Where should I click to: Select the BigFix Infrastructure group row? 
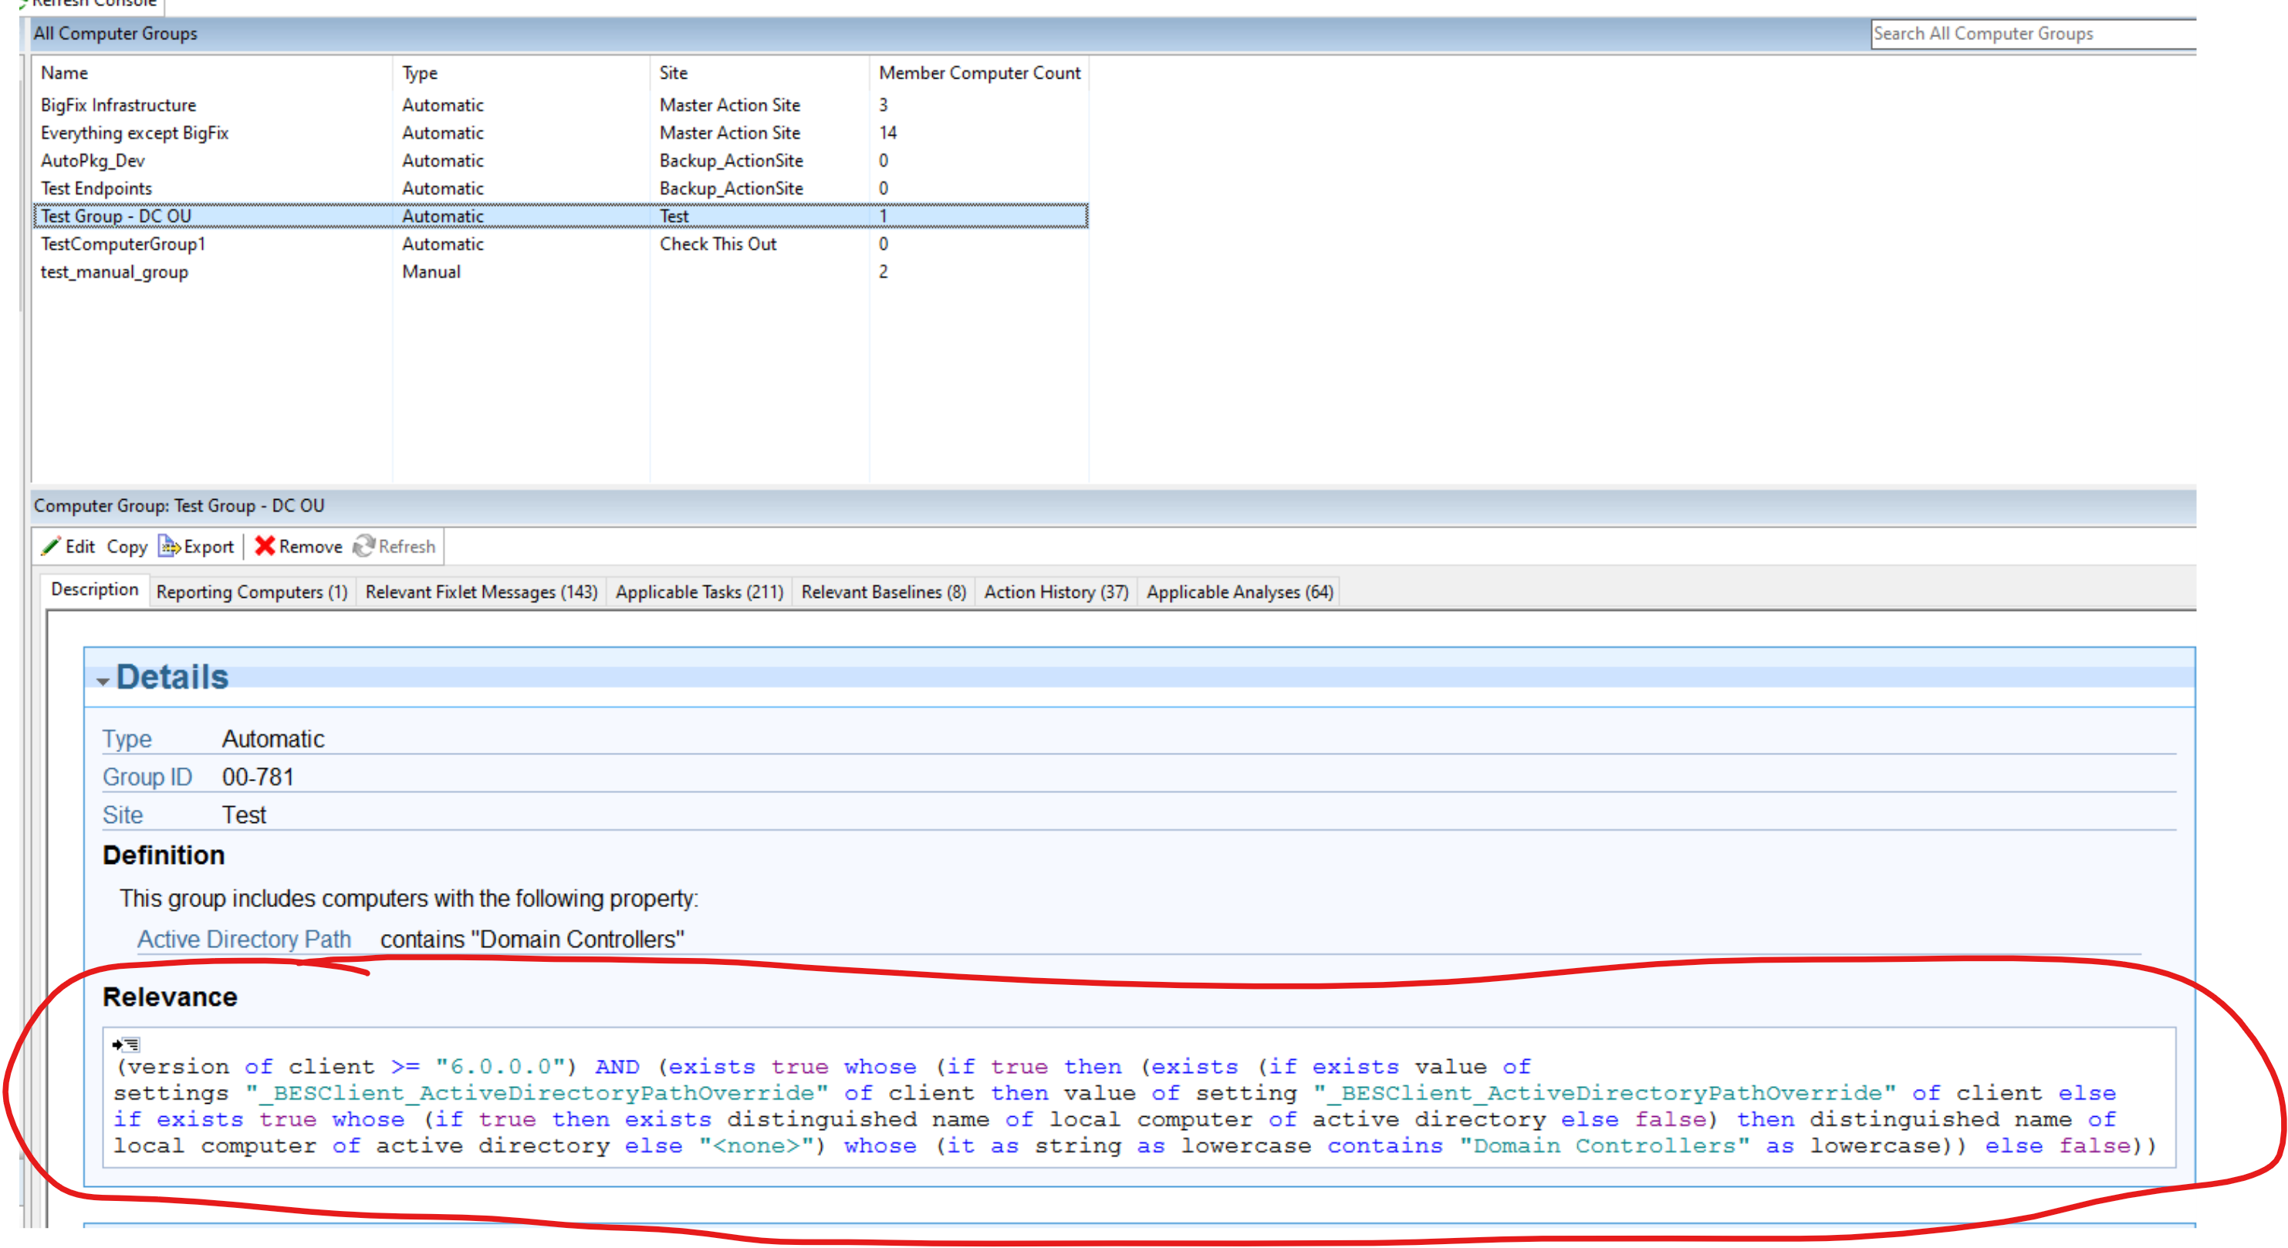[560, 105]
